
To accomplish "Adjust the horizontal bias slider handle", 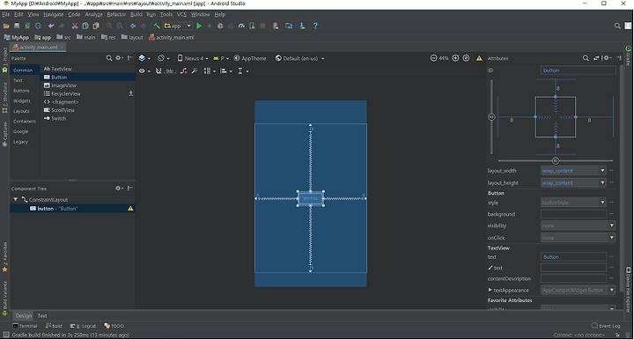I will (x=556, y=161).
